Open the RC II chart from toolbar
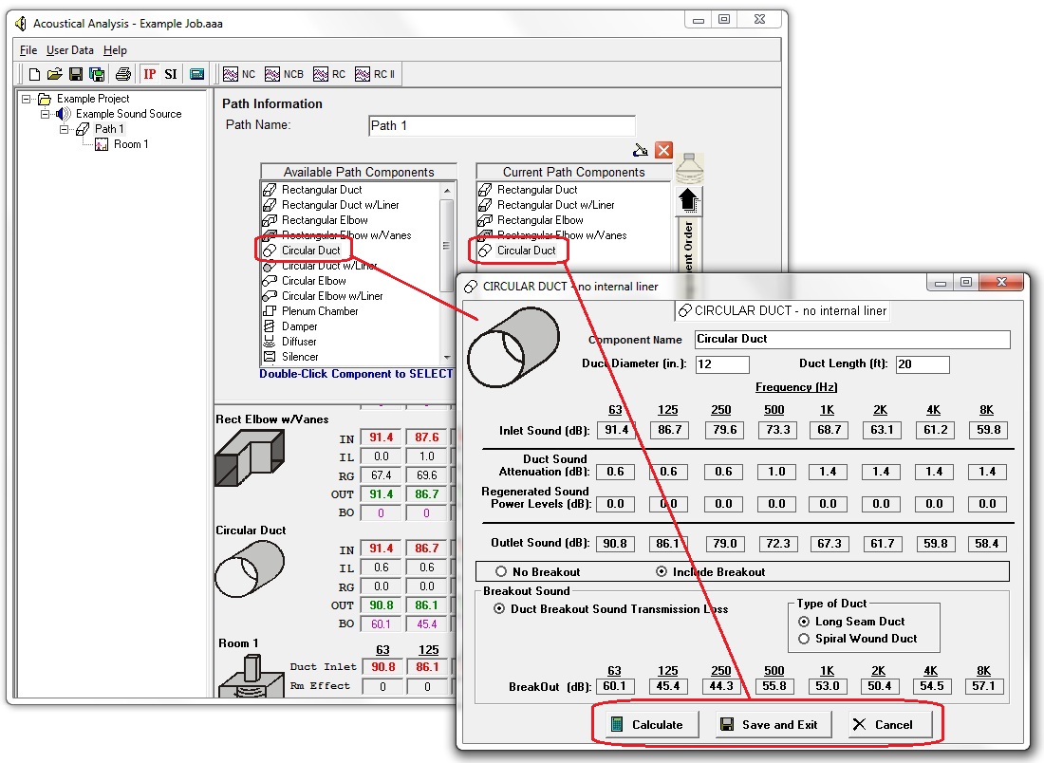This screenshot has height=763, width=1044. [375, 74]
